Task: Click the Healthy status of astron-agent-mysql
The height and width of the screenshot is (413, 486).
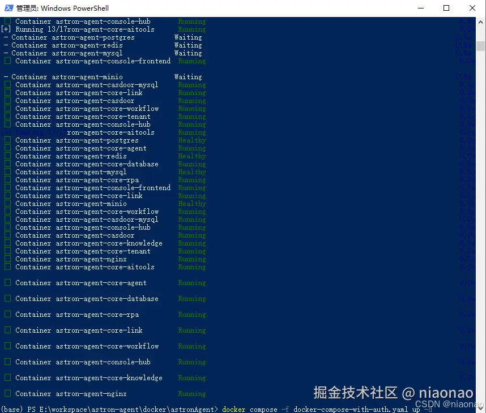Action: click(192, 172)
